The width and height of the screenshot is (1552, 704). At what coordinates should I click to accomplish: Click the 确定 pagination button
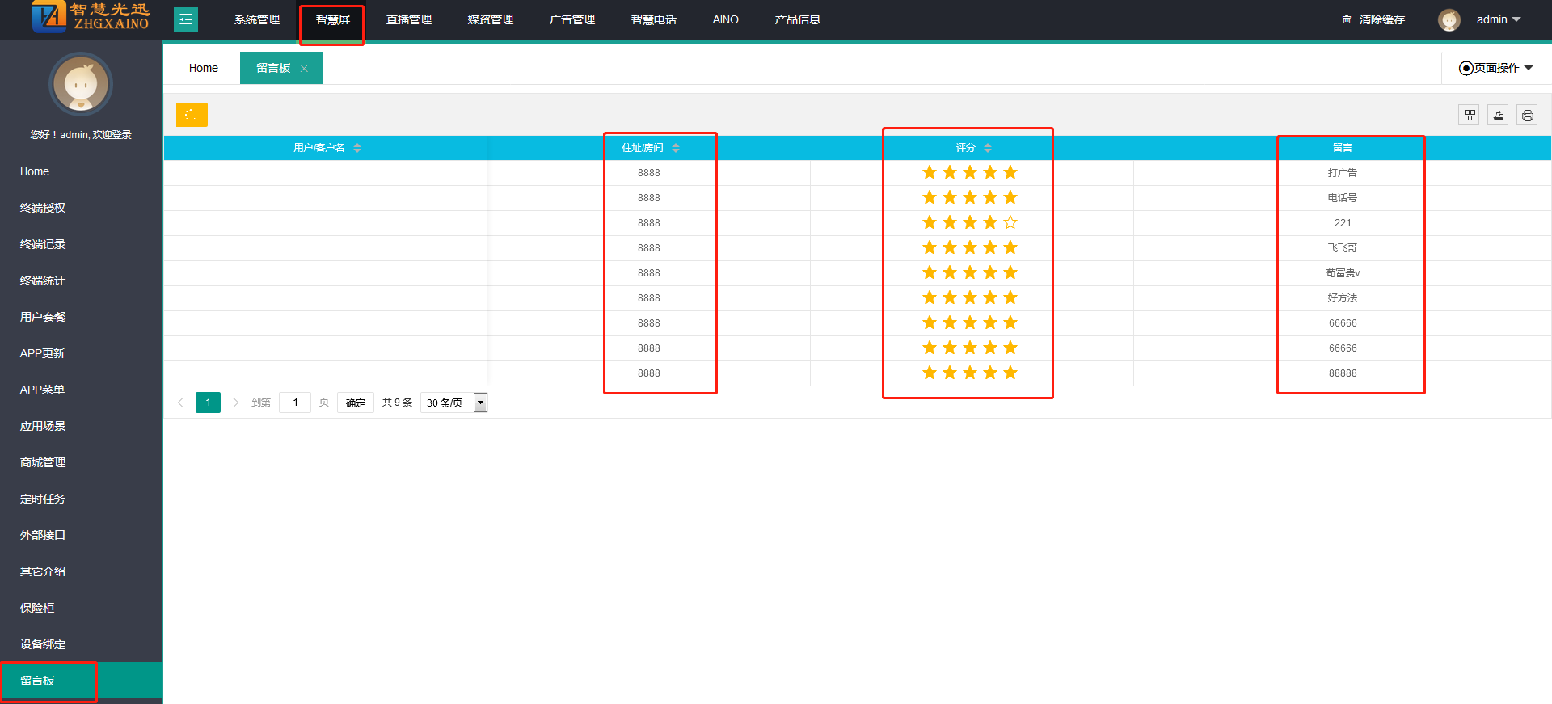356,403
